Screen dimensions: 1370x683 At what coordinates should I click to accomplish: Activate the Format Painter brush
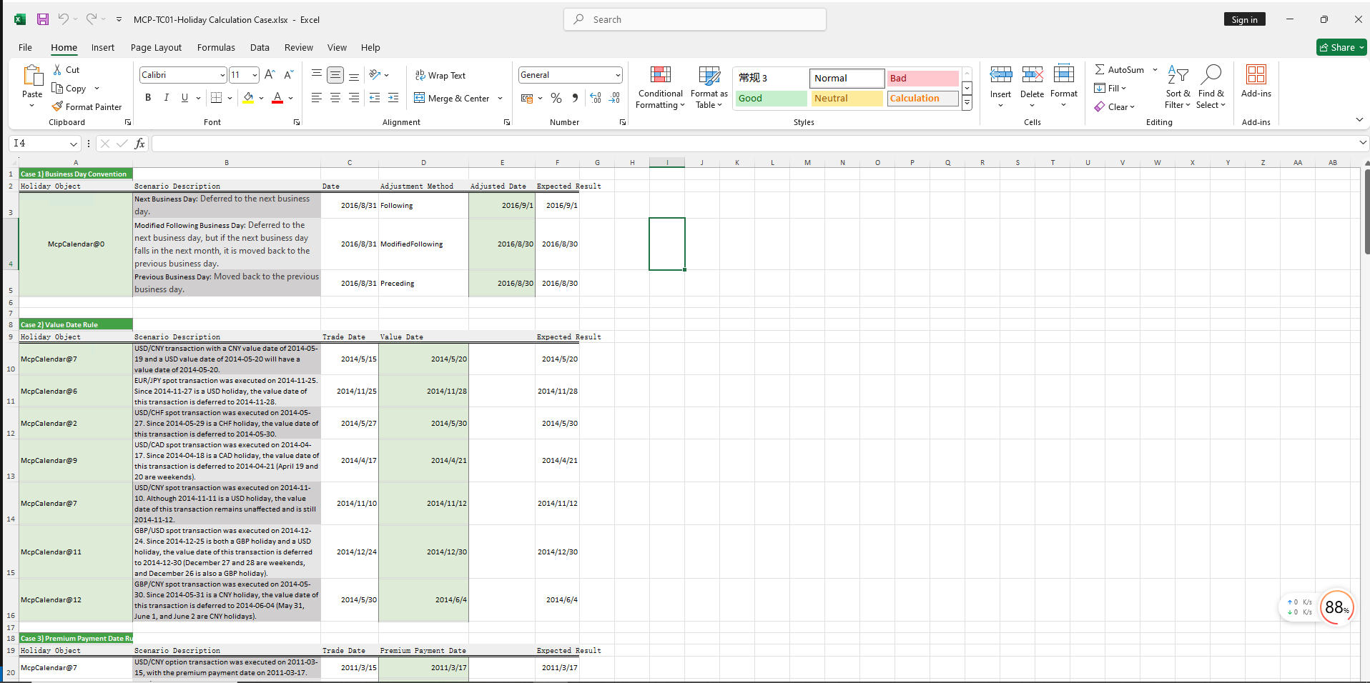[x=87, y=106]
